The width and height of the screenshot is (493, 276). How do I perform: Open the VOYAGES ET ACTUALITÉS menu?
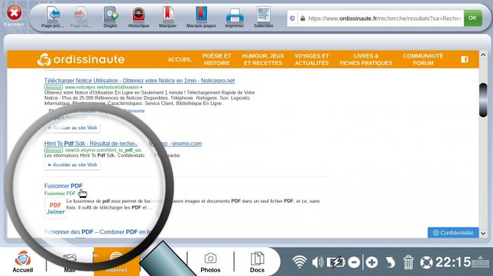312,59
